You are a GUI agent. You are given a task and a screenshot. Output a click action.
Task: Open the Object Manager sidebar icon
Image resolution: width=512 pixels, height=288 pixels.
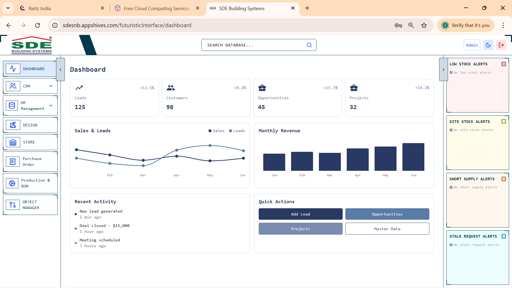click(13, 205)
